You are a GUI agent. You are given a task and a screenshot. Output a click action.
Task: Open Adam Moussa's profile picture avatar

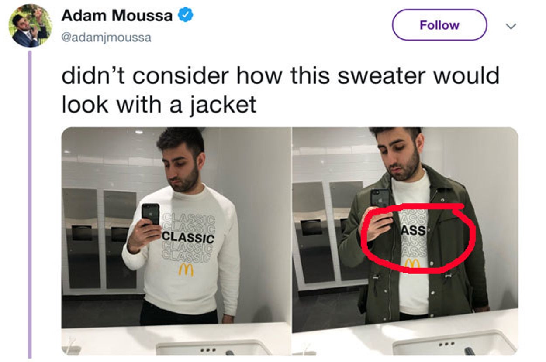[30, 26]
